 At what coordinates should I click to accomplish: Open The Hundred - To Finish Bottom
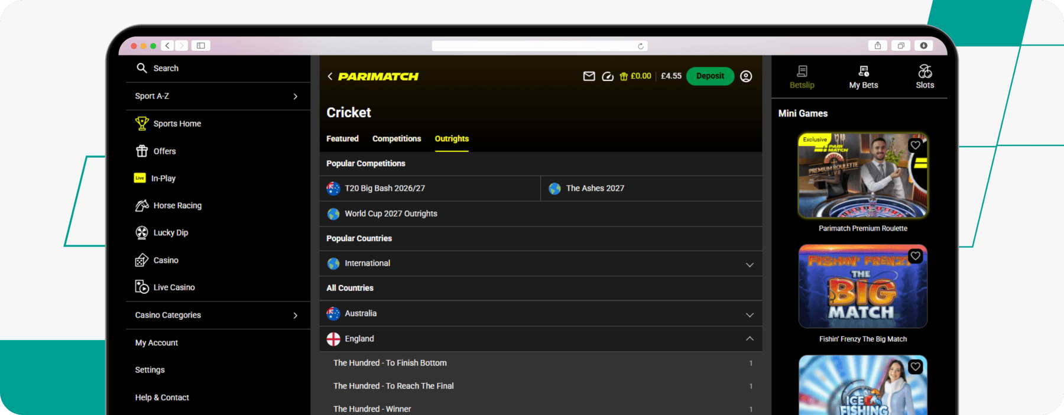(x=541, y=363)
